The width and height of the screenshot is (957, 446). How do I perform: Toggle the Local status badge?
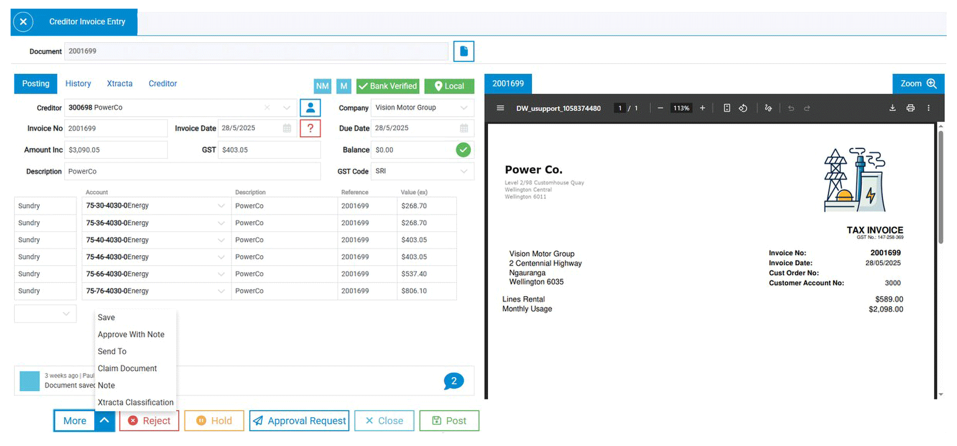point(449,86)
